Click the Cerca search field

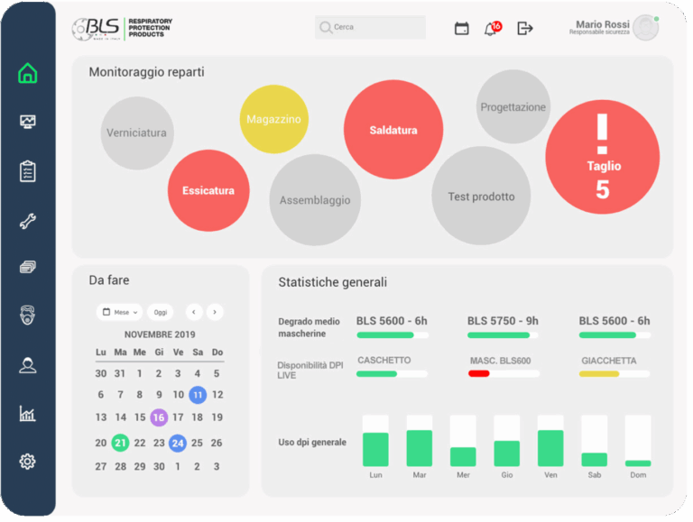click(x=370, y=27)
